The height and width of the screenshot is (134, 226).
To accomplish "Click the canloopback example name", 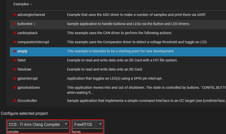I will point(28,33).
